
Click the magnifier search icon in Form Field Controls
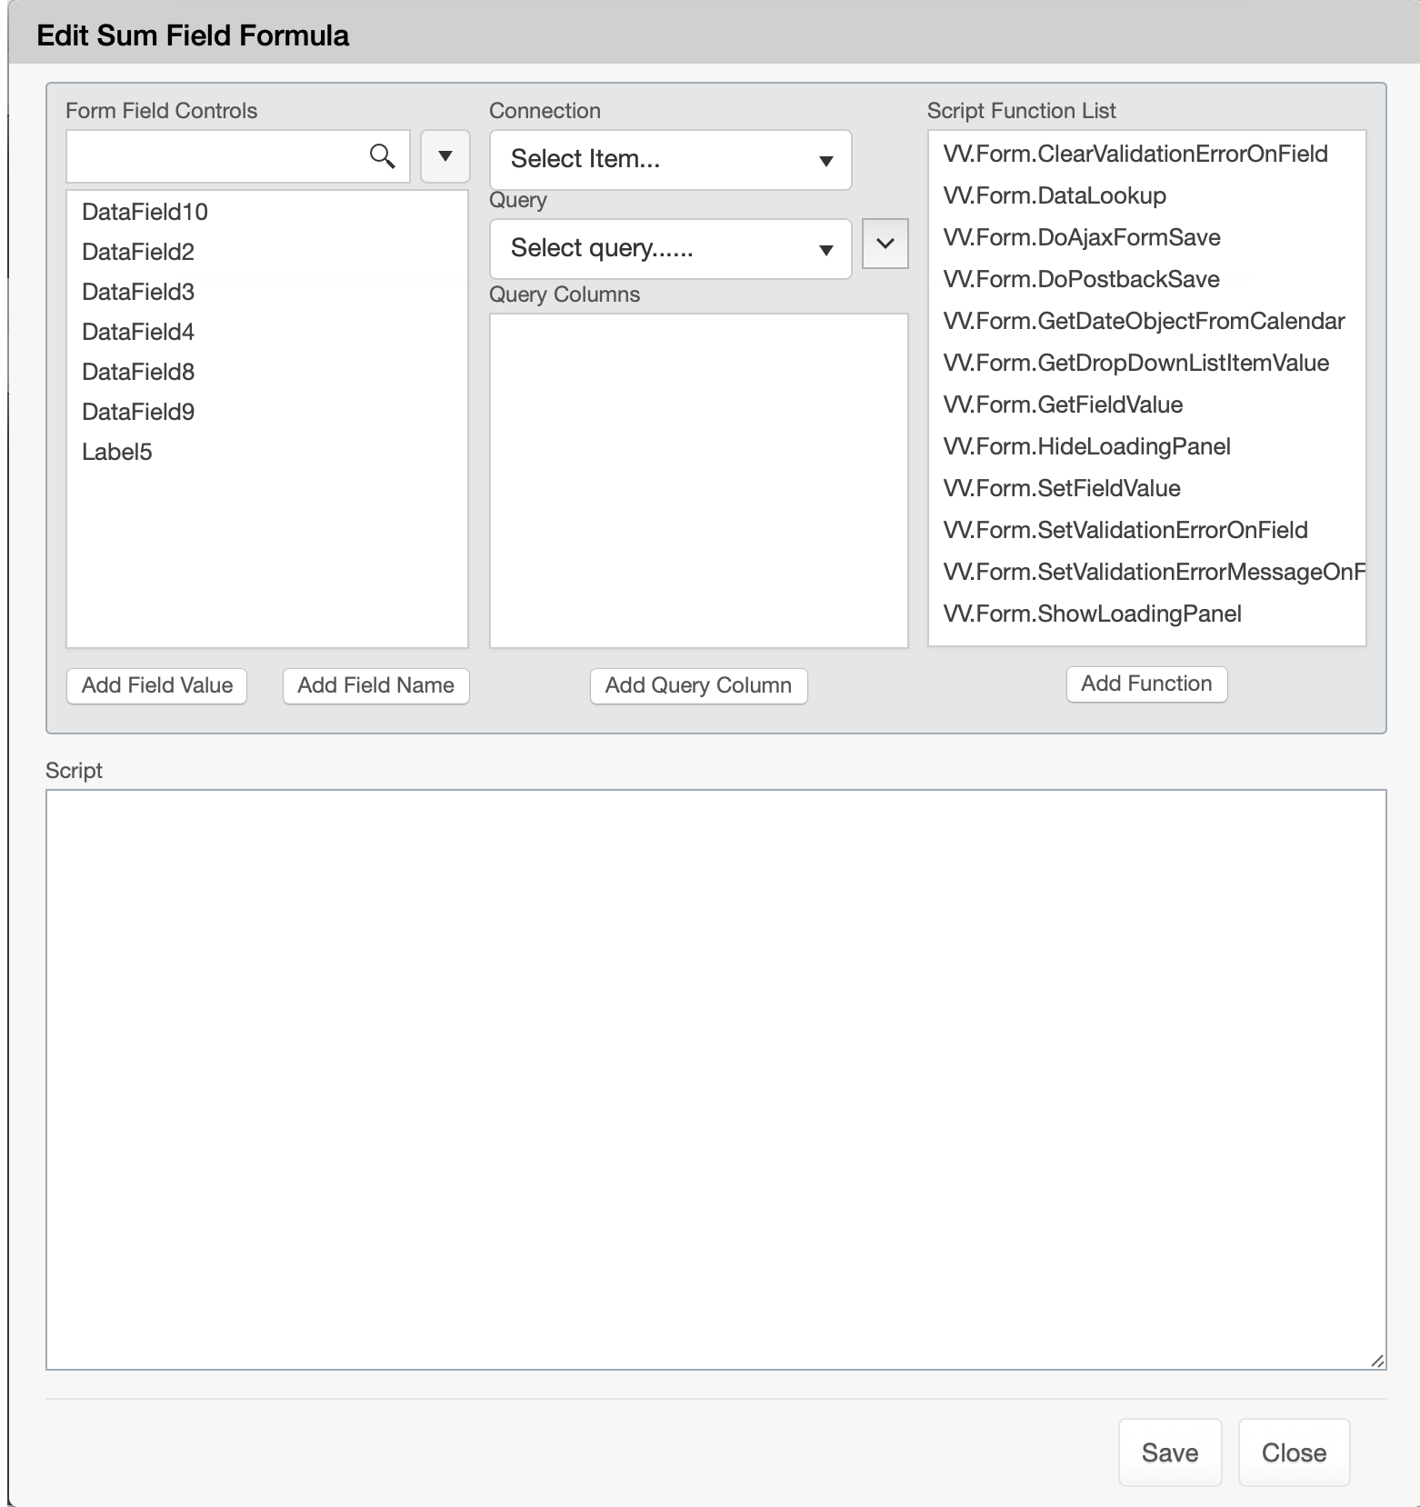coord(383,156)
